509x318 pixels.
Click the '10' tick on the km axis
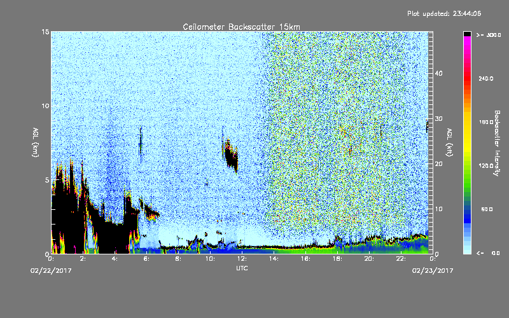click(x=45, y=106)
